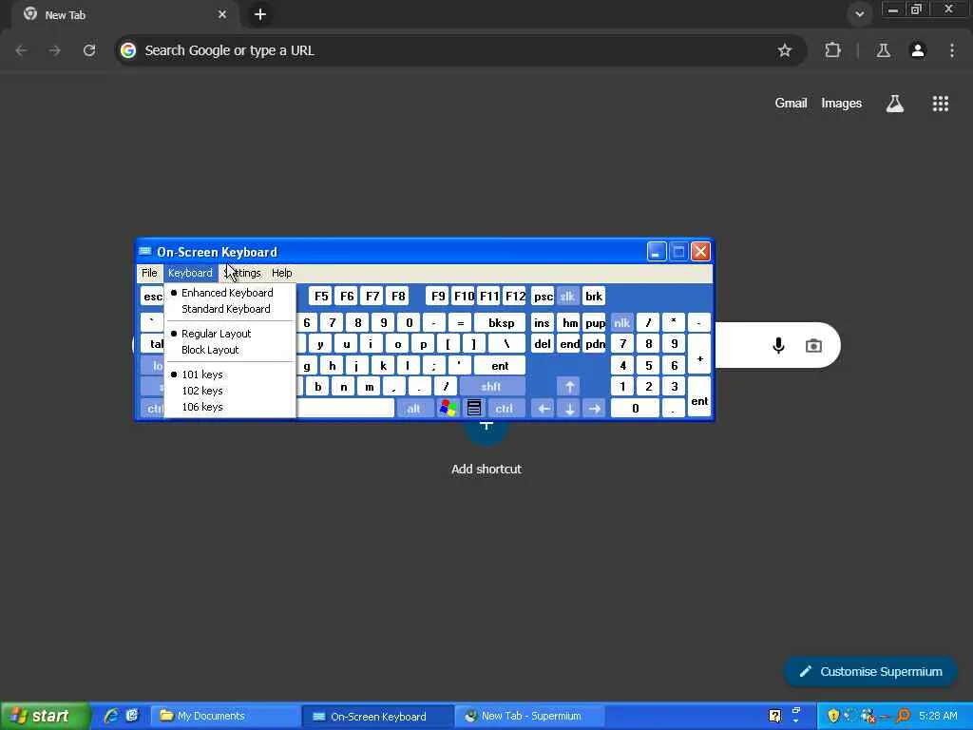Click the F12 function key
973x730 pixels.
coord(515,297)
